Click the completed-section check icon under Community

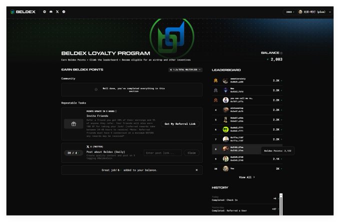pyautogui.click(x=96, y=89)
